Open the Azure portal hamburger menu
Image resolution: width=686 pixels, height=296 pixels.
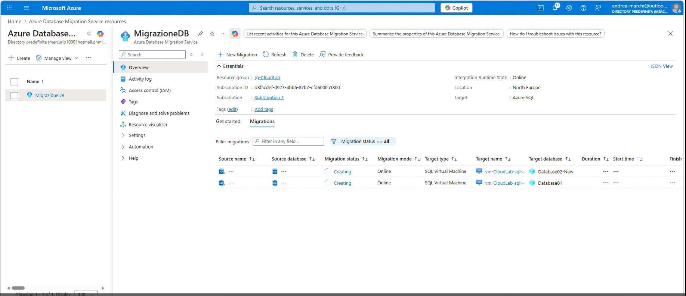point(26,8)
